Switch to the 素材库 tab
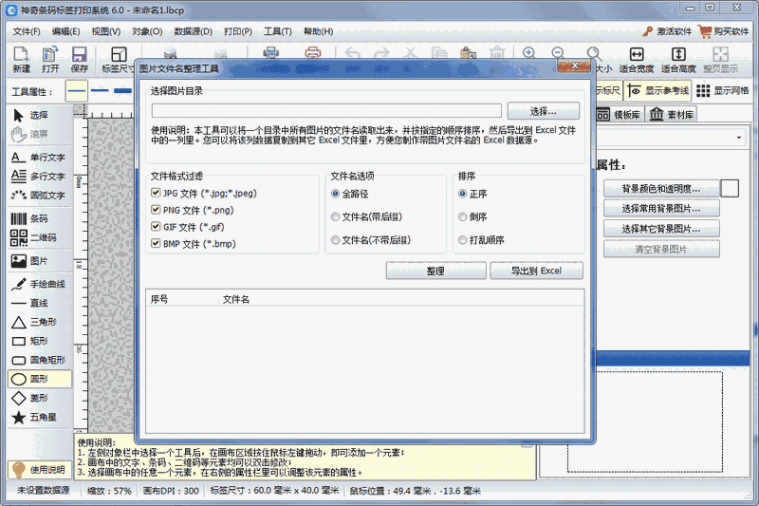Screen dimensions: 759x506 tap(672, 115)
